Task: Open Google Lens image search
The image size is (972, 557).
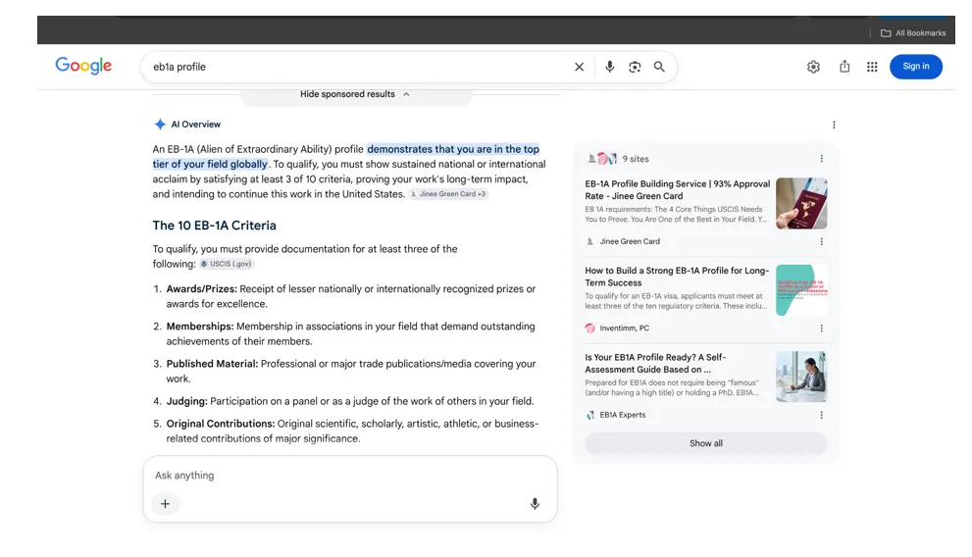Action: pyautogui.click(x=635, y=67)
